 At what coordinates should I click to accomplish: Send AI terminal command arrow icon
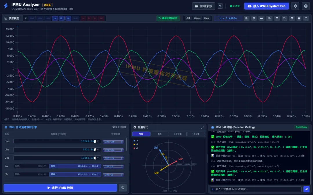(x=306, y=189)
